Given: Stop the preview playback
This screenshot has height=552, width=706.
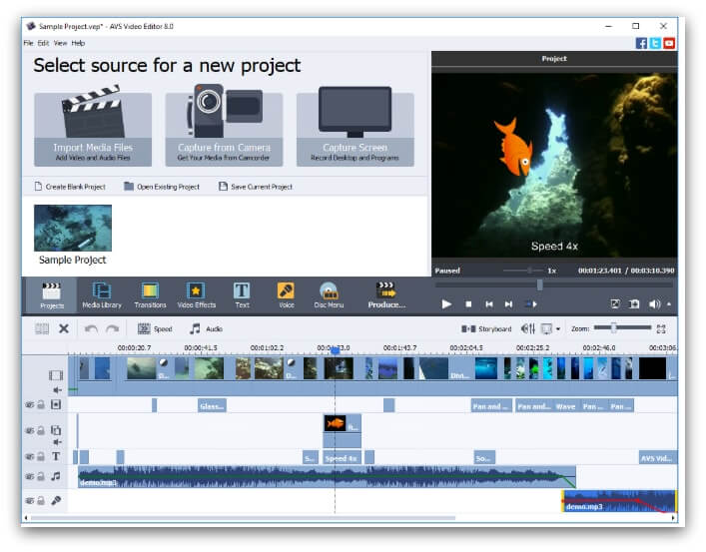Looking at the screenshot, I should tap(468, 304).
